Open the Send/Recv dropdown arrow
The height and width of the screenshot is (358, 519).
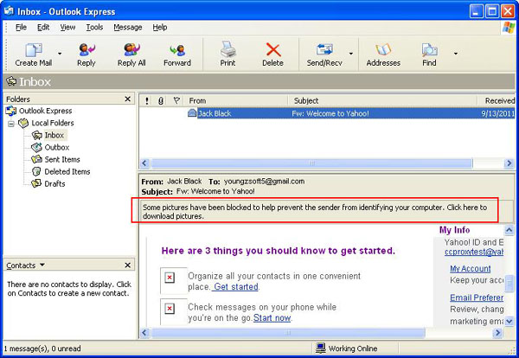point(351,54)
